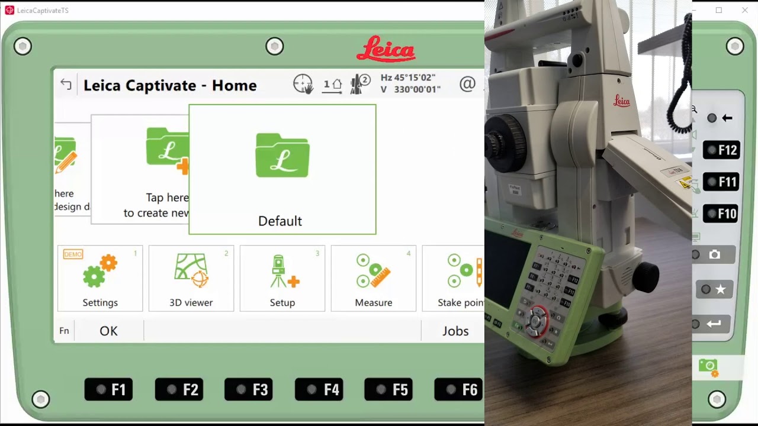Launch the 3D viewer tile

[x=191, y=278]
